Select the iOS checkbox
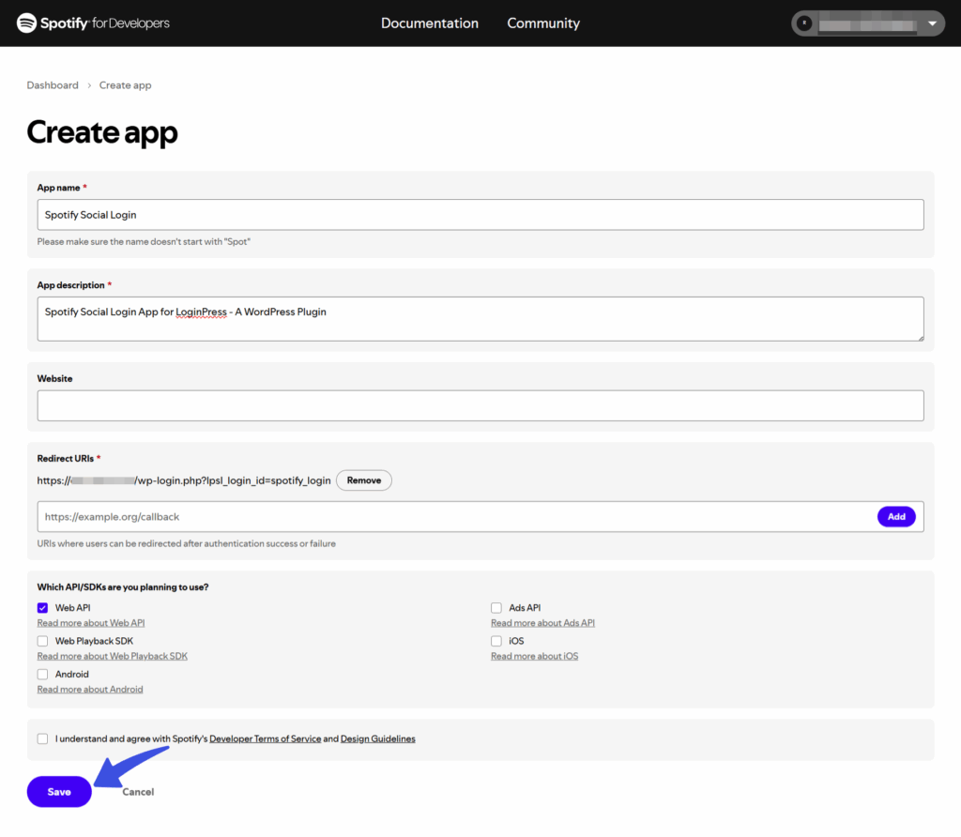 pos(496,641)
